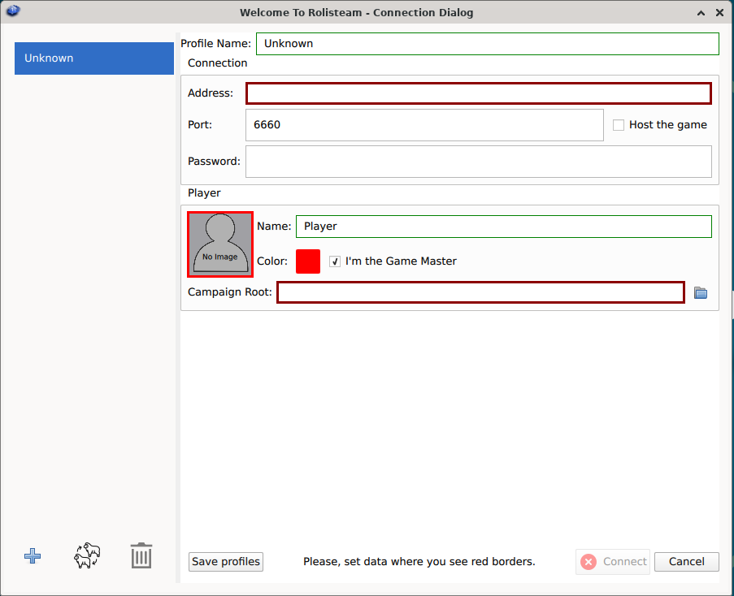Click the player Name field
The height and width of the screenshot is (596, 734).
[503, 227]
